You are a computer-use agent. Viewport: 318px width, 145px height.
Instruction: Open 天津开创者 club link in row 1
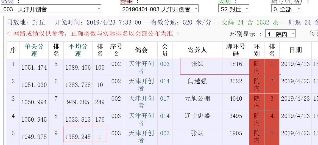click(141, 67)
